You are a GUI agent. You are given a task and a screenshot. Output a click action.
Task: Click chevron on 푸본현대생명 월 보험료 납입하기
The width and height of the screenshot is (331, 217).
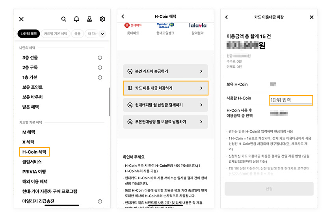(x=201, y=122)
